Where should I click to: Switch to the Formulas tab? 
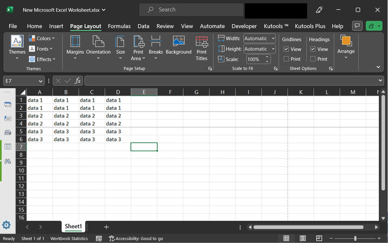119,26
